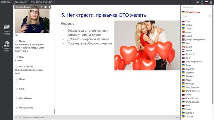Open chat options menu icon near message field
This screenshot has height=120, width=214.
coord(16,117)
